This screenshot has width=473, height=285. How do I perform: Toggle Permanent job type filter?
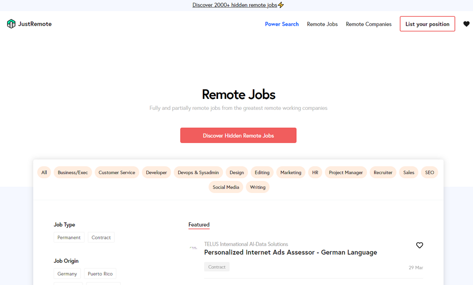[x=69, y=237]
